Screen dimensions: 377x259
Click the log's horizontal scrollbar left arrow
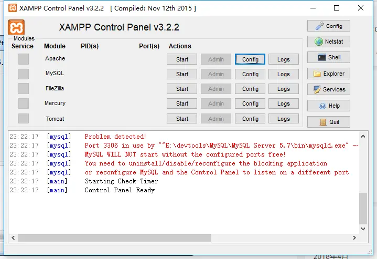click(x=13, y=237)
